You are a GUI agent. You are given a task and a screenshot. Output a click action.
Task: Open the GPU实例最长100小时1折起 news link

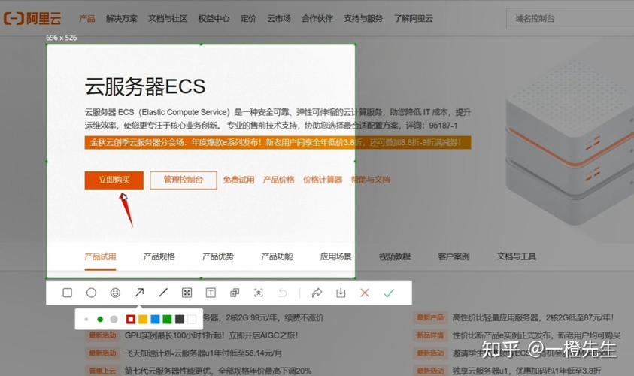pyautogui.click(x=211, y=335)
